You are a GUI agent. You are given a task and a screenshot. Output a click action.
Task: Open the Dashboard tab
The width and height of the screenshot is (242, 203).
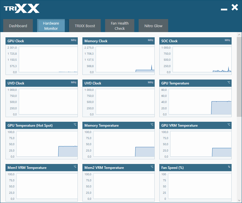[x=18, y=26]
